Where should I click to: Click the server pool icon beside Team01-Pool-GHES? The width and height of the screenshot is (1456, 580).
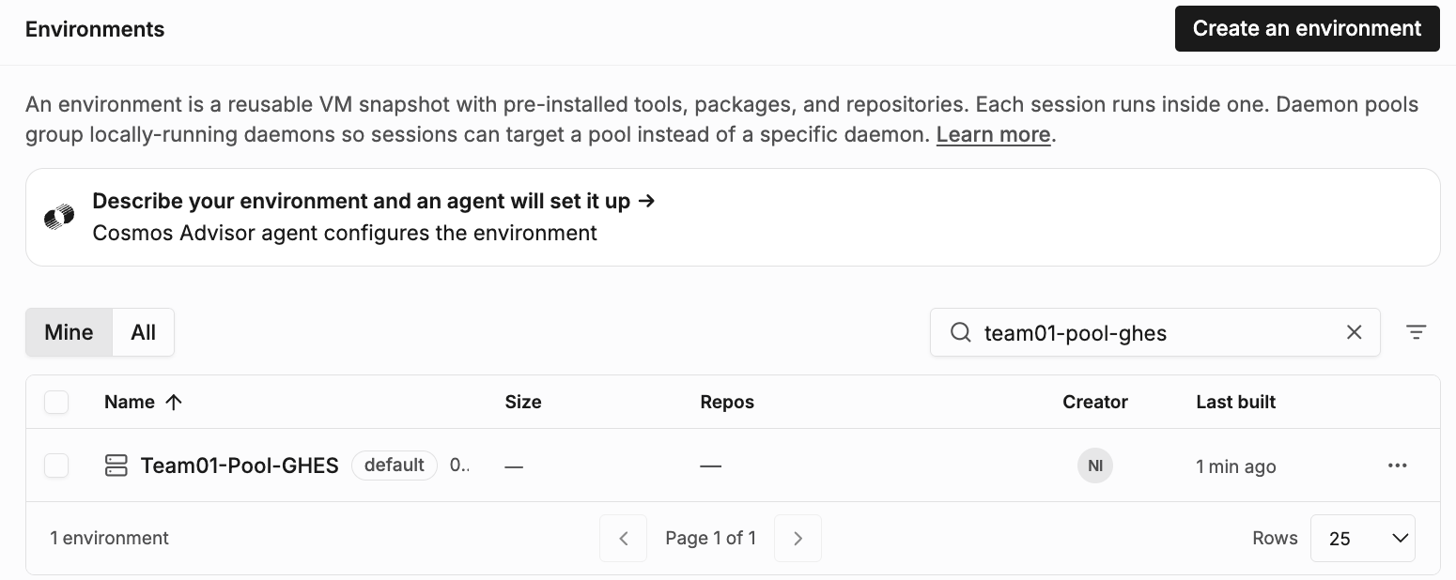pyautogui.click(x=116, y=466)
